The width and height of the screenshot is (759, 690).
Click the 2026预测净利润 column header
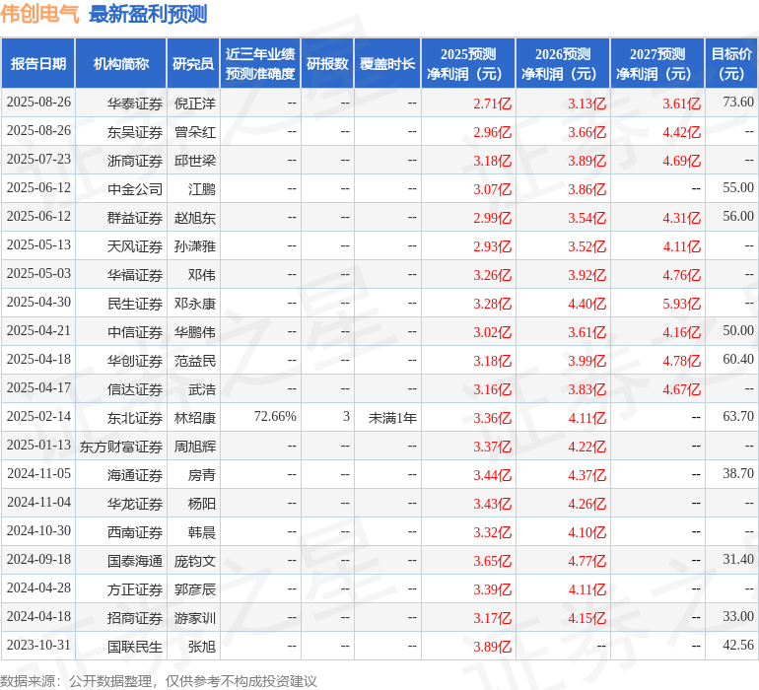pyautogui.click(x=563, y=64)
